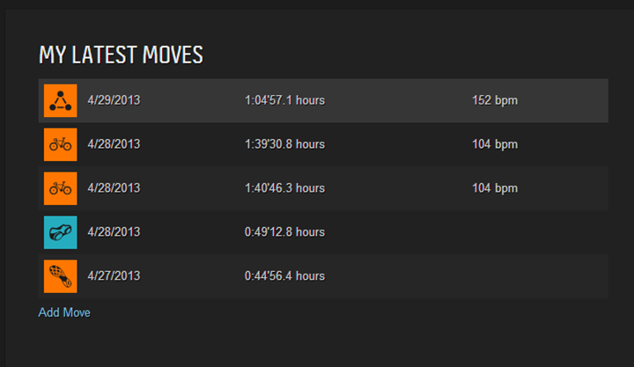Click the multisport triangle activity icon
The image size is (634, 367).
tap(60, 100)
